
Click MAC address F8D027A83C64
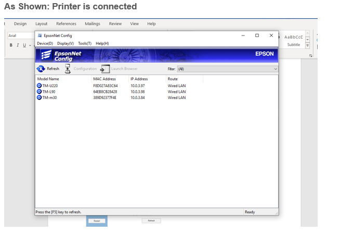[106, 85]
